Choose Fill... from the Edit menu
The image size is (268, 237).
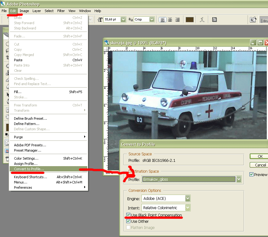pyautogui.click(x=48, y=92)
